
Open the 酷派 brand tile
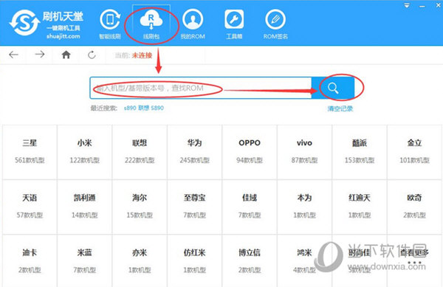point(360,152)
